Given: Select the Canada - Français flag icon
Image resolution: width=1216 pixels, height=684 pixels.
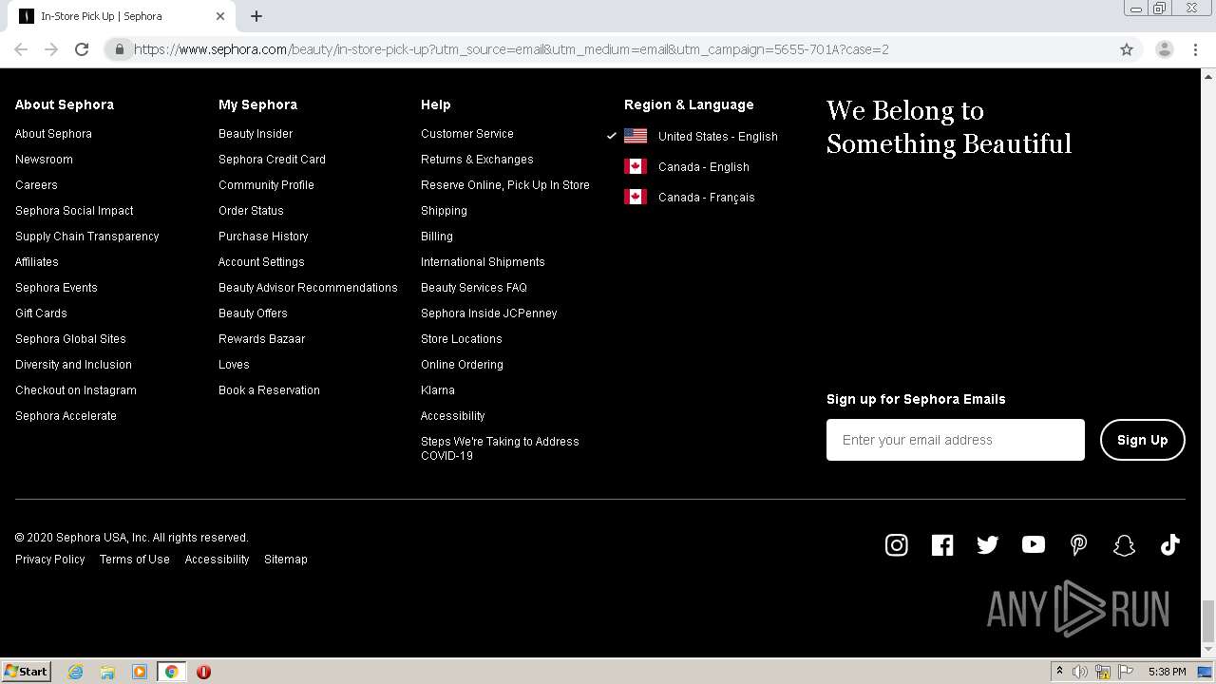Looking at the screenshot, I should click(x=636, y=197).
